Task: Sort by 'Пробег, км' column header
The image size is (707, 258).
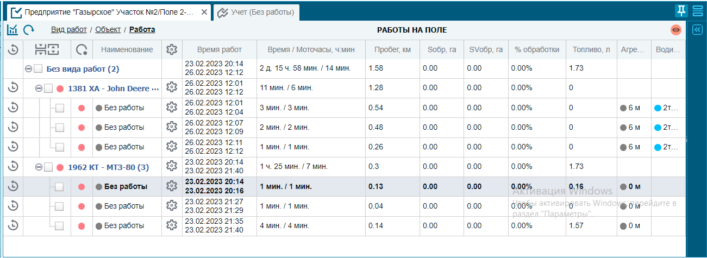Action: coord(392,49)
